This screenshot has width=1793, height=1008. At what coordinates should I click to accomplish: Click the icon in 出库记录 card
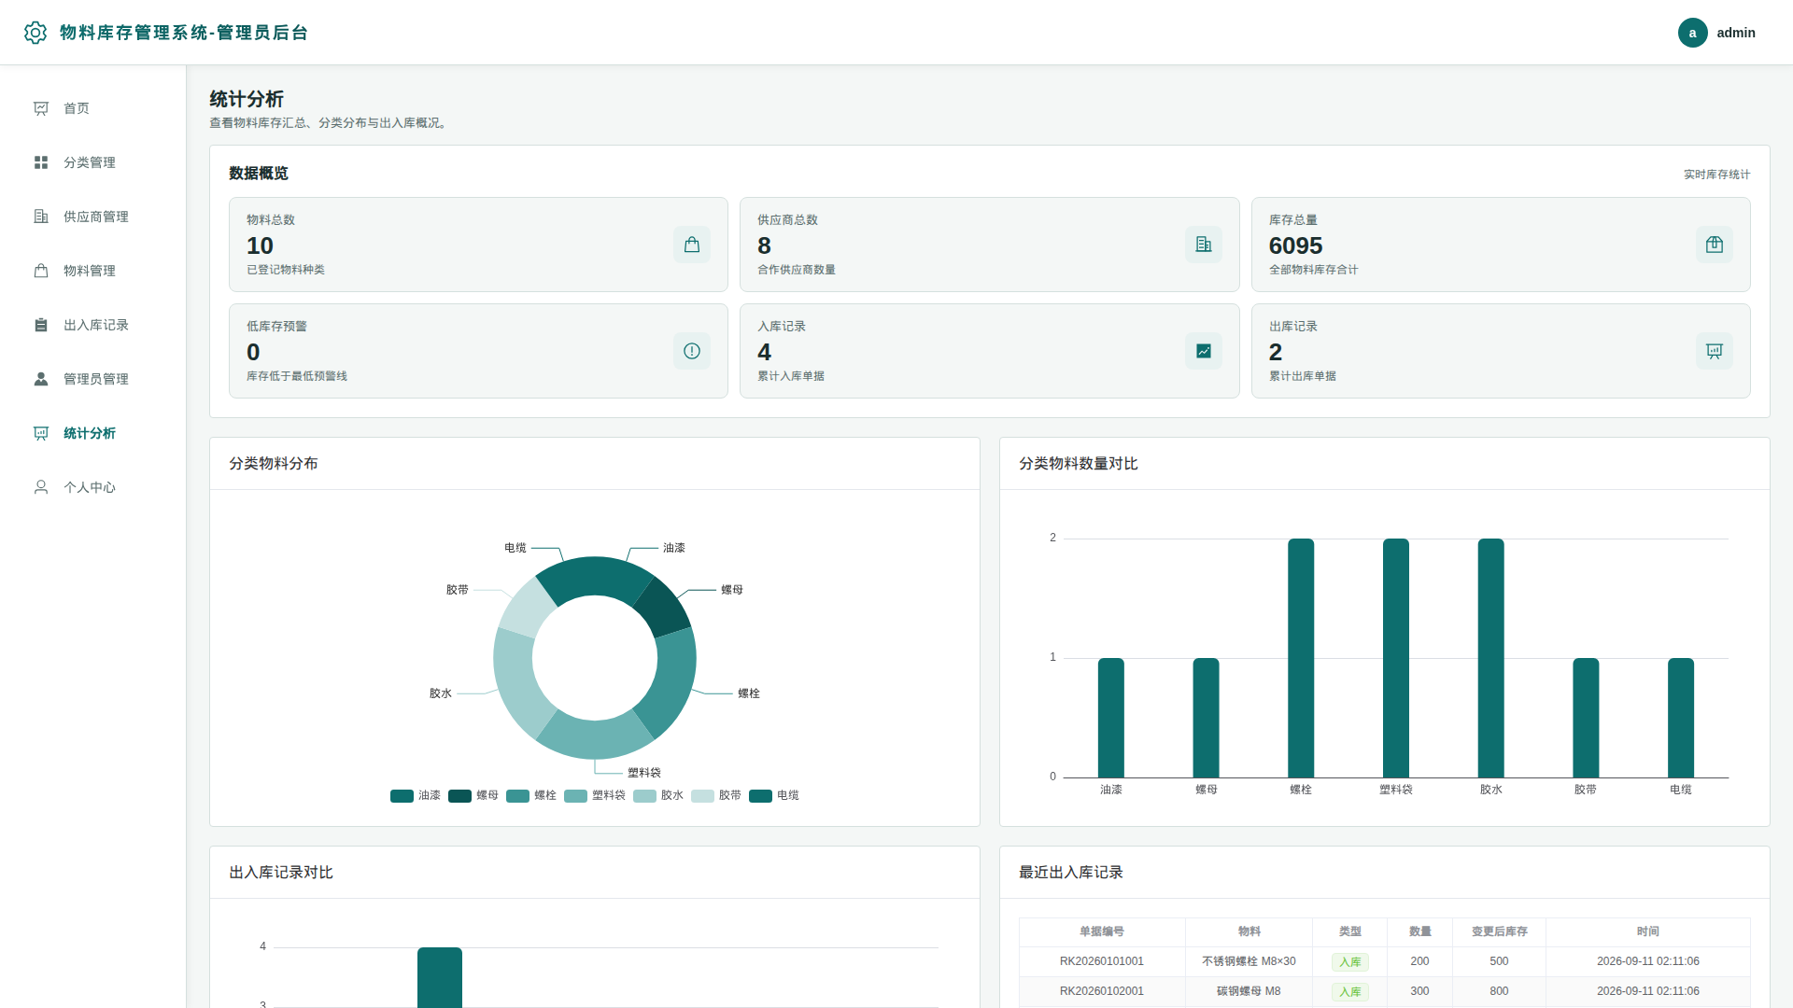[1715, 351]
